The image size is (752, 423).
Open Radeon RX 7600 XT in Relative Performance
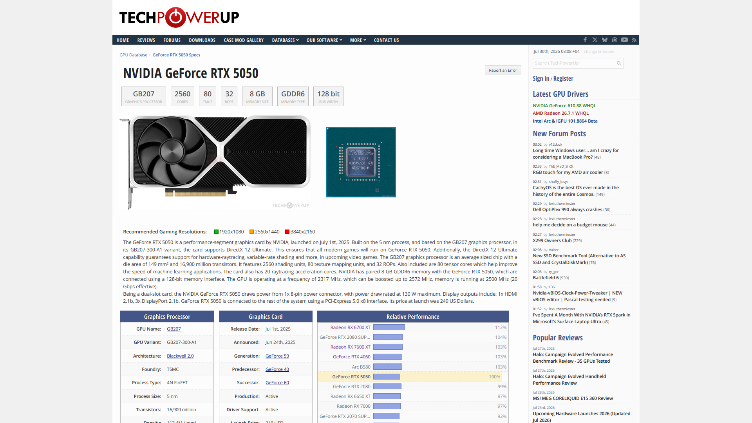[350, 347]
